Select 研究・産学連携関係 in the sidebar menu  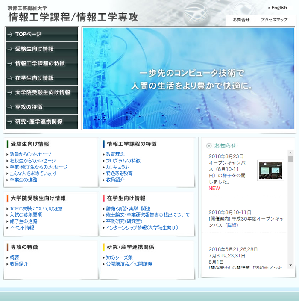(42, 122)
